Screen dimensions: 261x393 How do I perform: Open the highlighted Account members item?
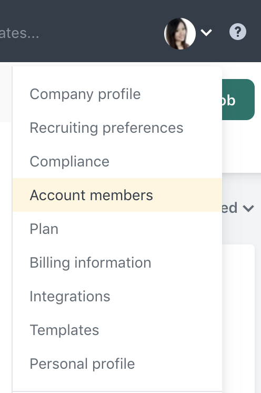pos(117,195)
